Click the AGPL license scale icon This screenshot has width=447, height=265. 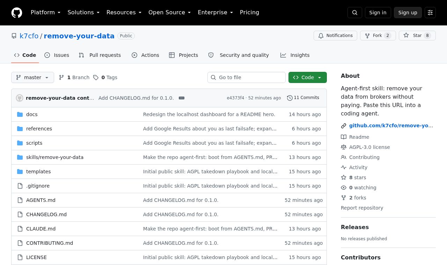coord(344,147)
